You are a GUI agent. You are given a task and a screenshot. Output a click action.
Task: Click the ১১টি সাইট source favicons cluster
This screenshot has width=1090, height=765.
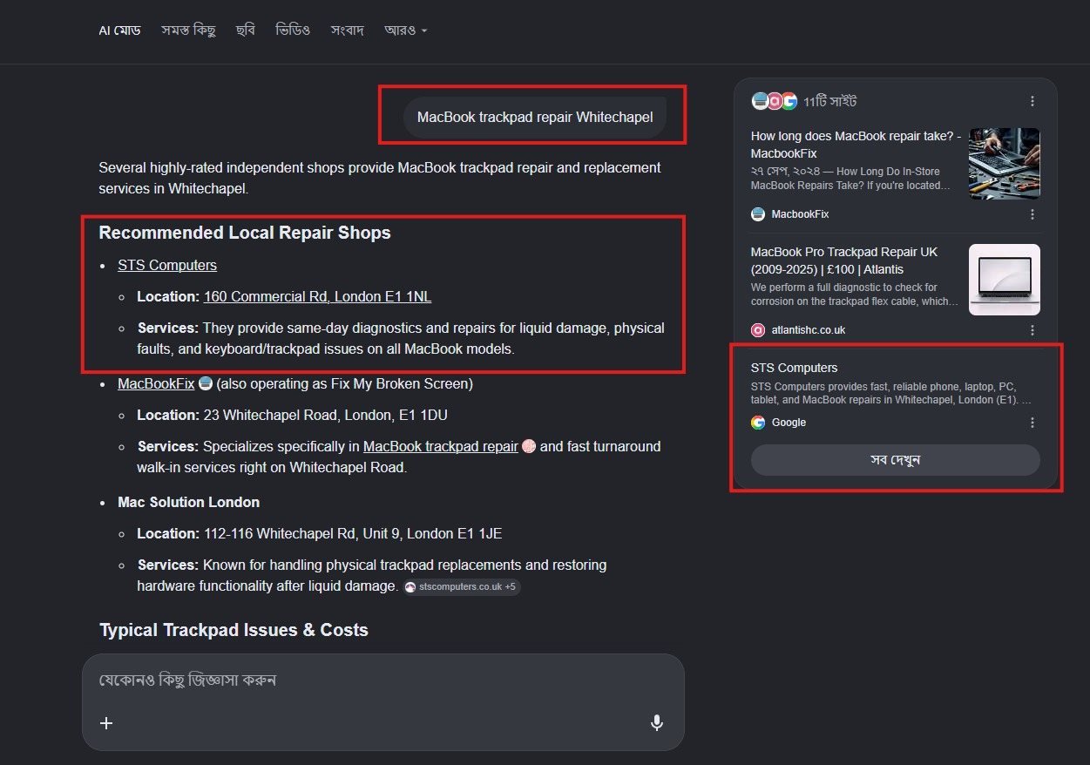click(775, 101)
